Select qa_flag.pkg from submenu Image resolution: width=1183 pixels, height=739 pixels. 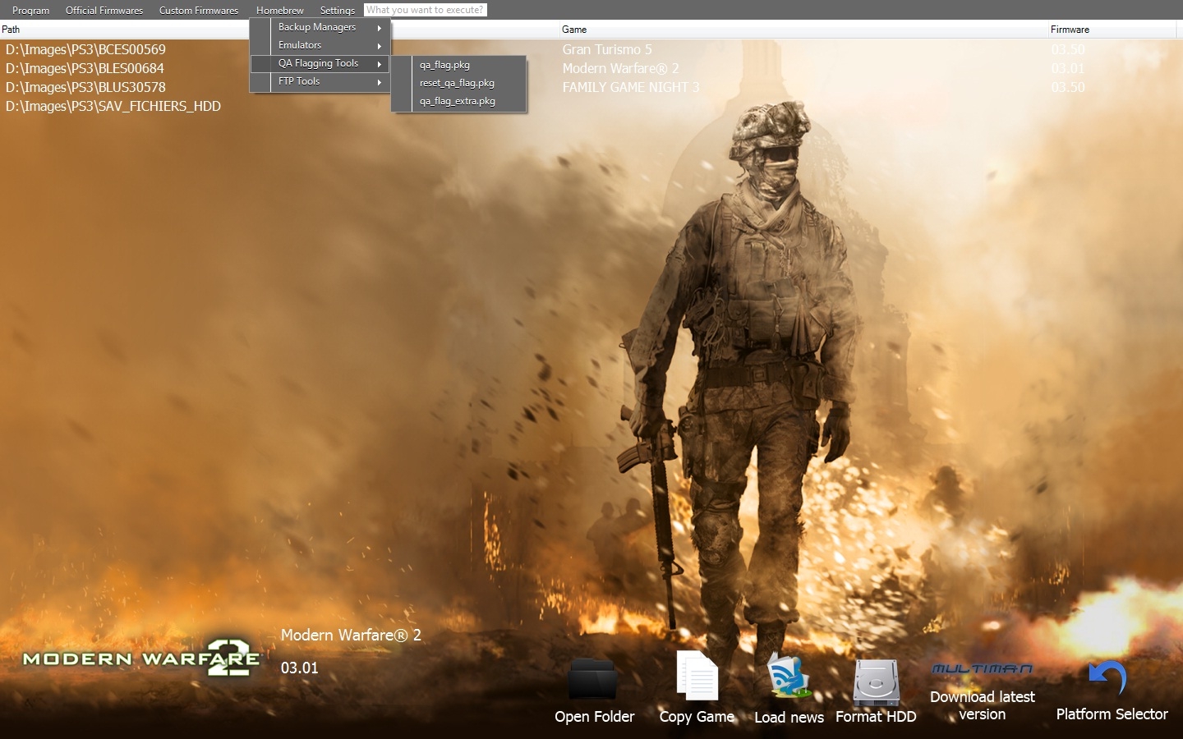point(458,65)
